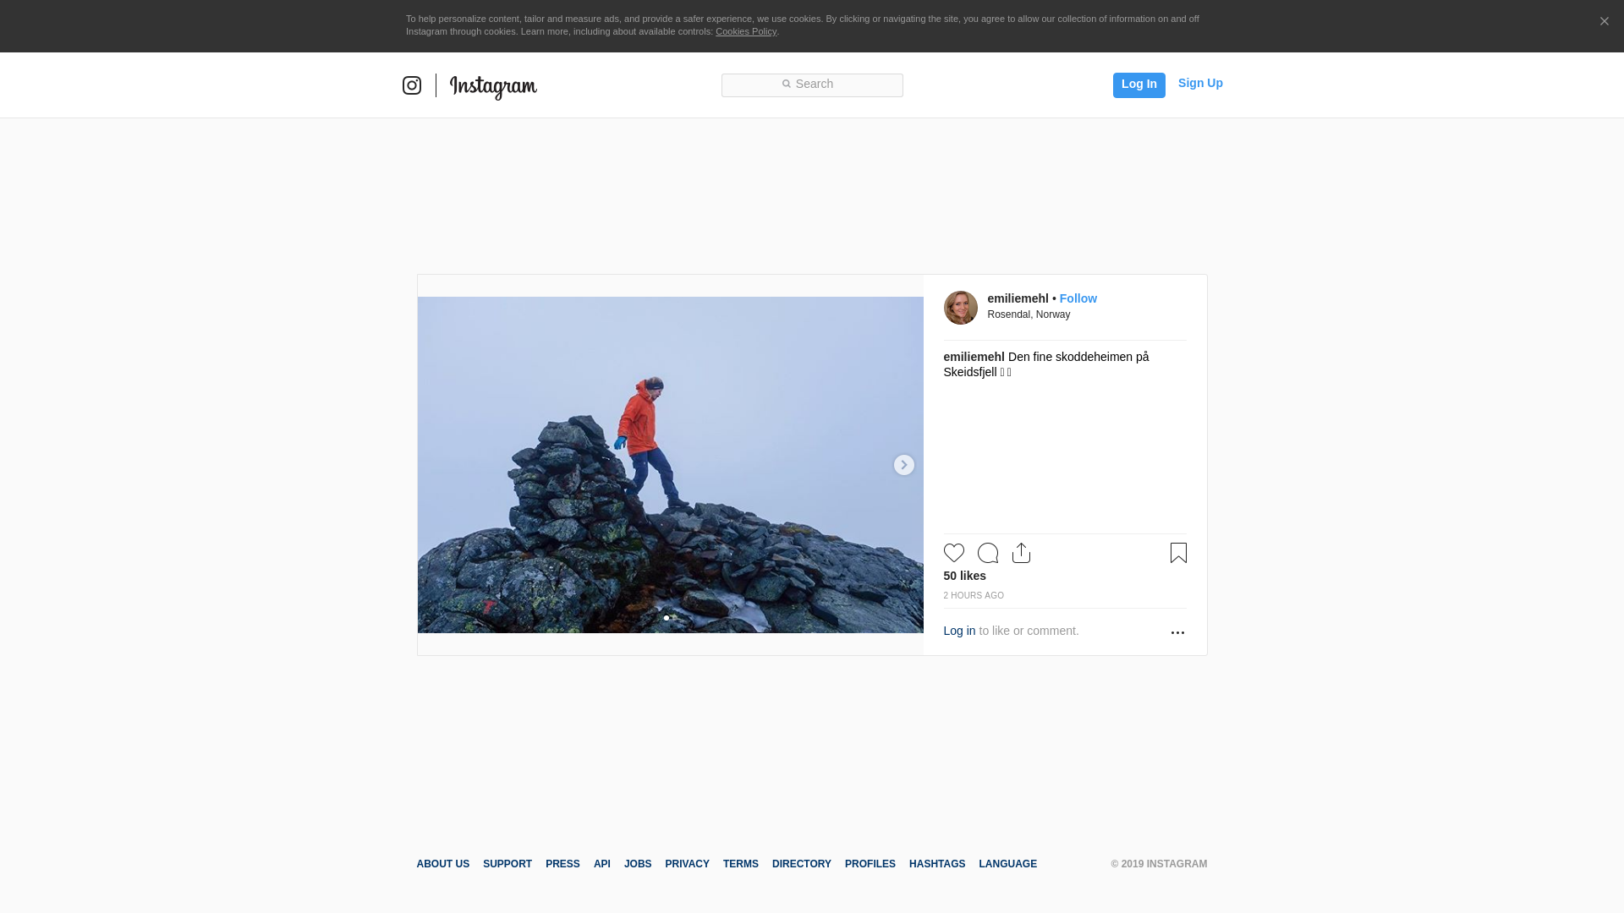This screenshot has width=1624, height=913.
Task: Click emiliemehl username in caption
Action: point(974,357)
